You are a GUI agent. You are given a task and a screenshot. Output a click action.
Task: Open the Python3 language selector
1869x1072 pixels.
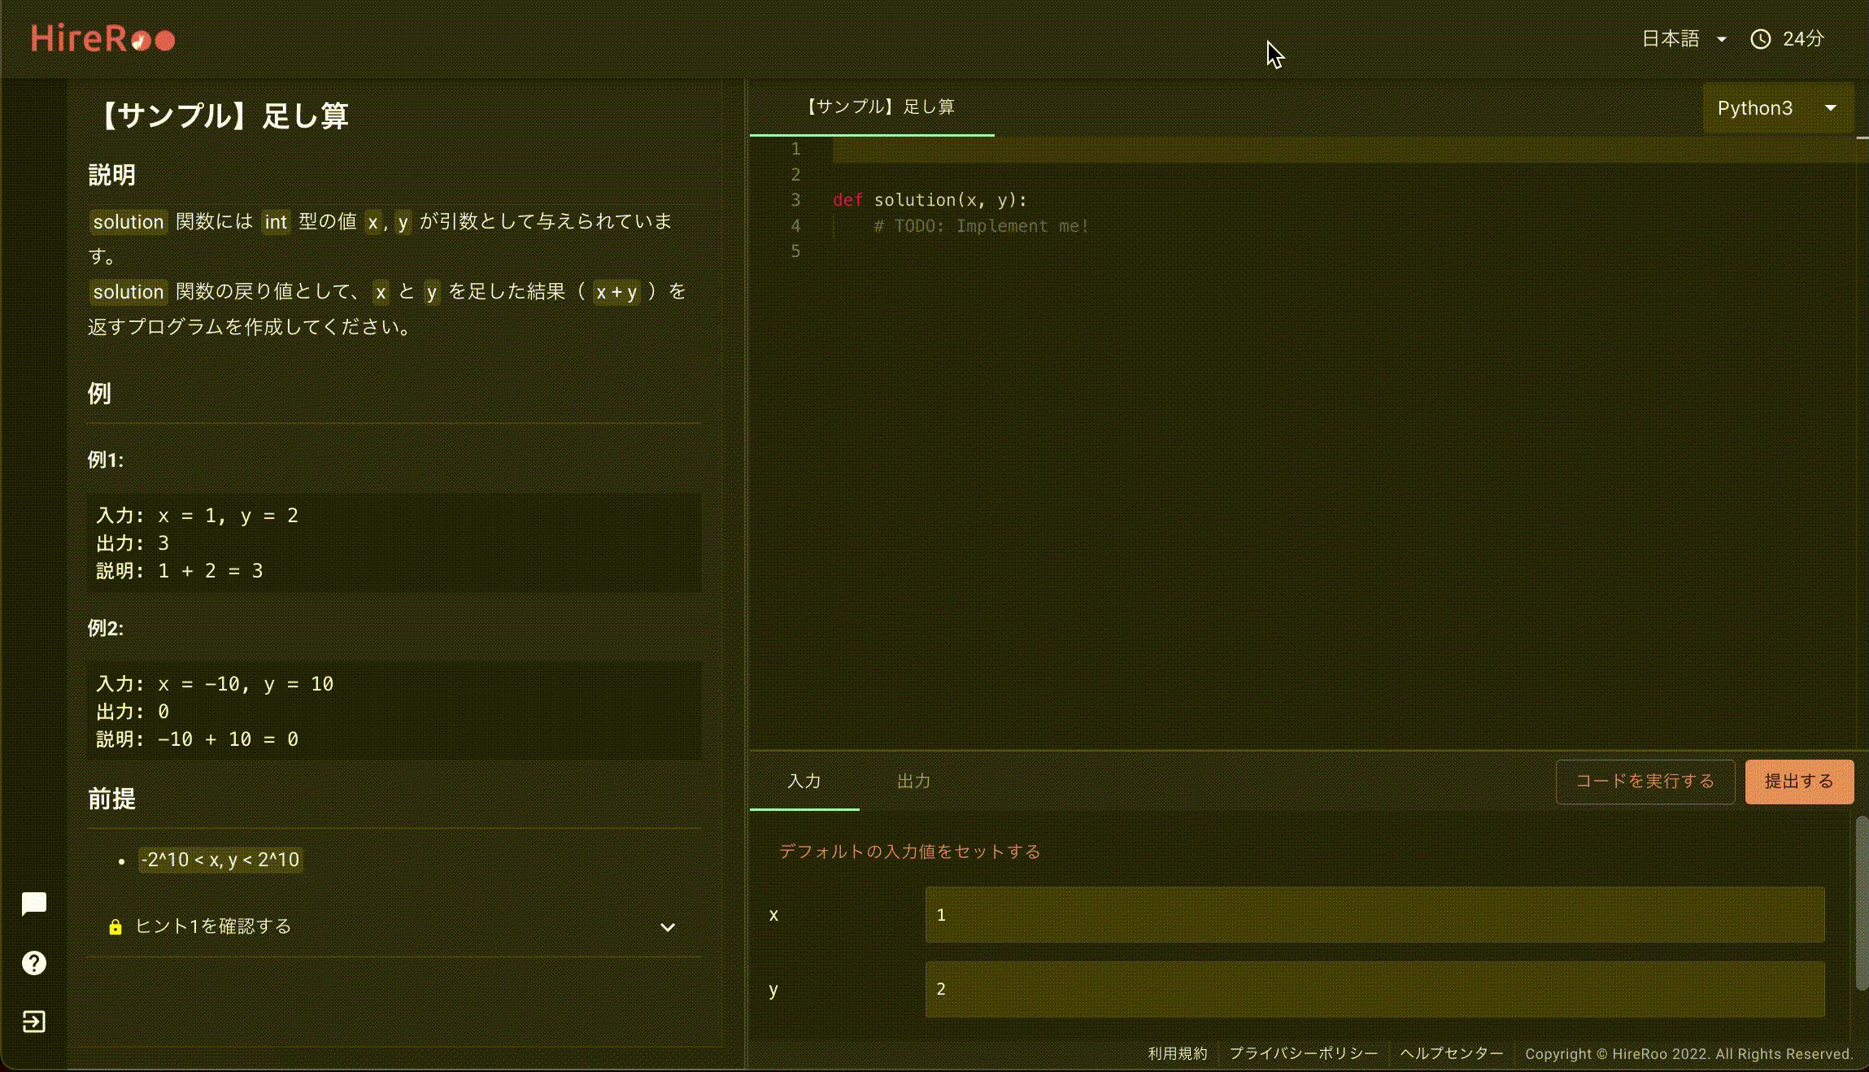(1777, 108)
